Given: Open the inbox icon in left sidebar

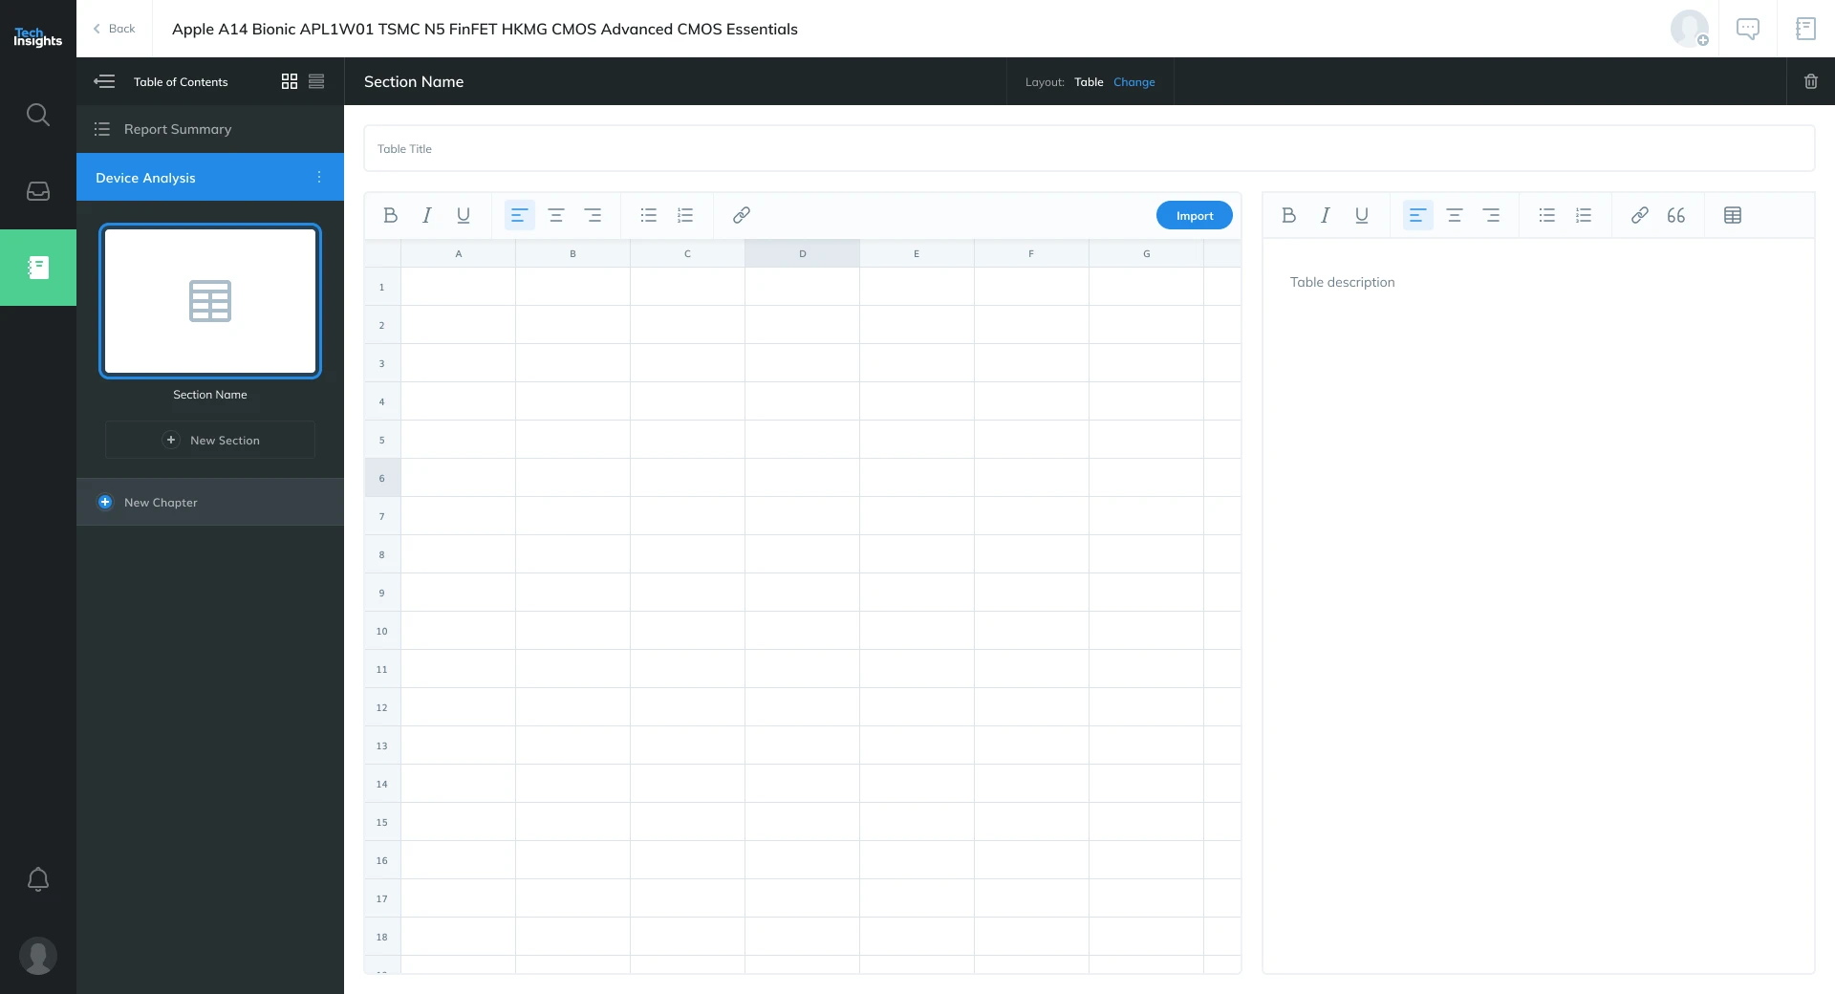Looking at the screenshot, I should click(38, 191).
